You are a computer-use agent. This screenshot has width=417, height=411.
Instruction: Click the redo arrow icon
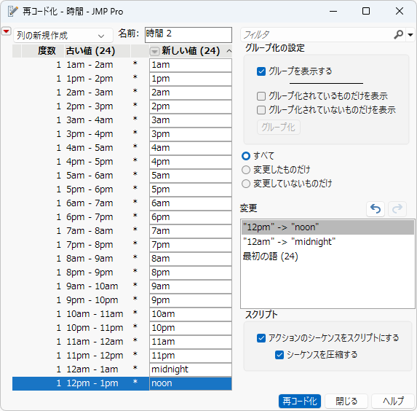[x=397, y=209]
